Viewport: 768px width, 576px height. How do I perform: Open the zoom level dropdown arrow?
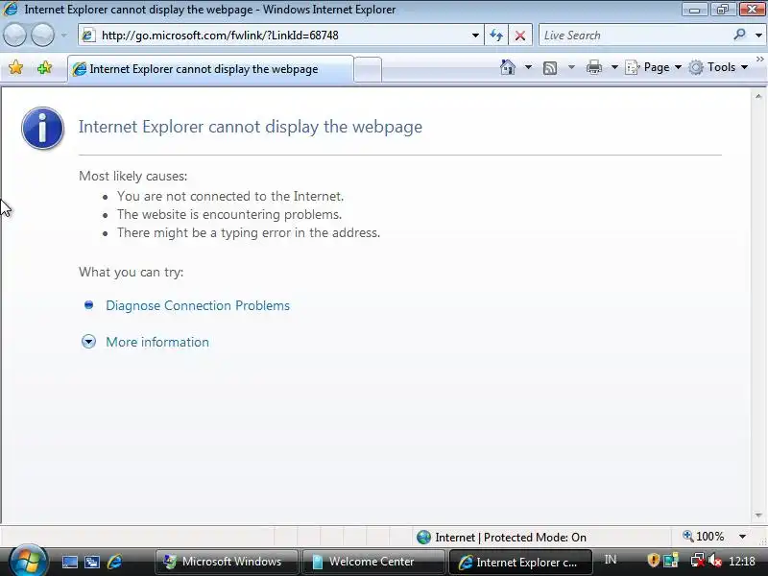[742, 537]
